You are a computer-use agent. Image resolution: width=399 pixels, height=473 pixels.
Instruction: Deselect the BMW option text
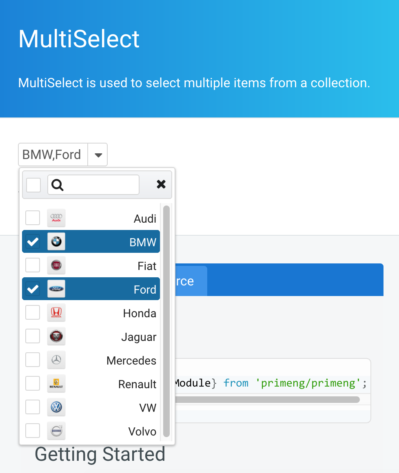tap(143, 242)
